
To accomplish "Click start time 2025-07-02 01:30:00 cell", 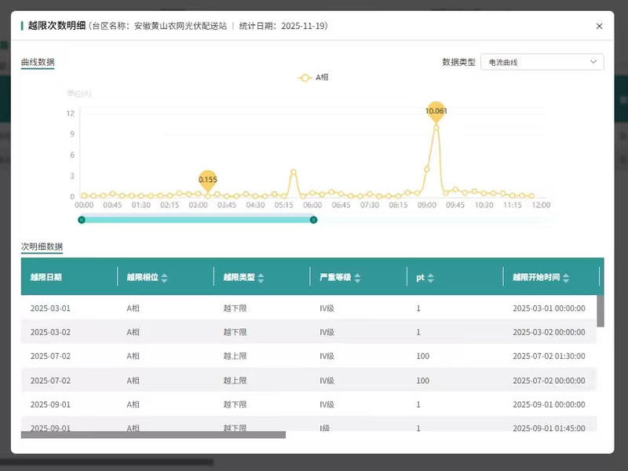I will coord(549,356).
